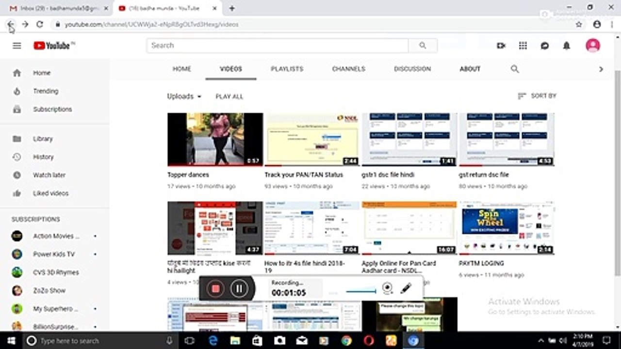Reload the page
This screenshot has width=621, height=349.
pos(40,24)
